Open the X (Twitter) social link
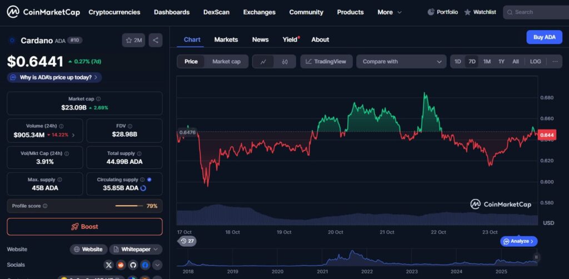The image size is (569, 279). pyautogui.click(x=108, y=265)
